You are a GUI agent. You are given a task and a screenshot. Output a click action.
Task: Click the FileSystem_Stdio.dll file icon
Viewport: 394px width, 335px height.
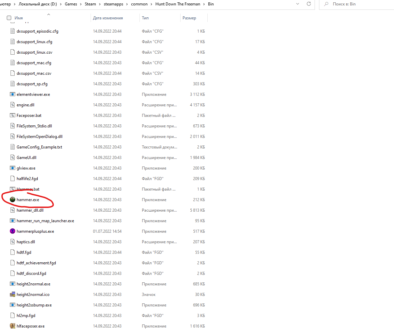point(13,126)
